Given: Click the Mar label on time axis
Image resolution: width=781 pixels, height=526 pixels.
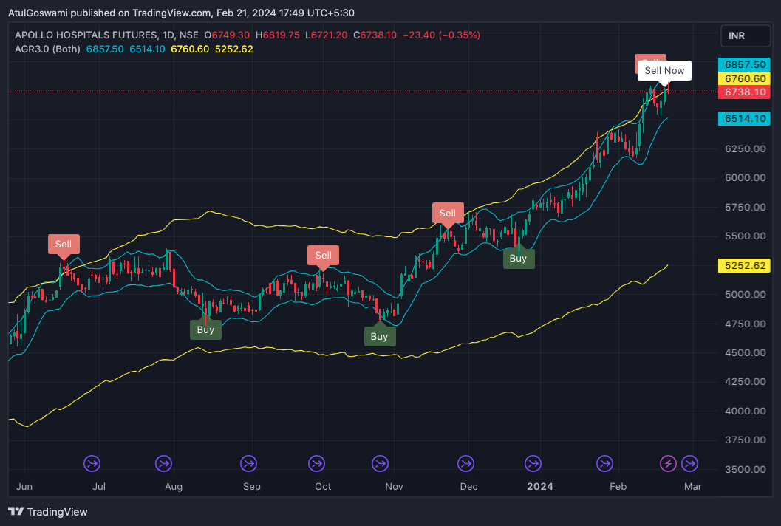Looking at the screenshot, I should pos(693,487).
